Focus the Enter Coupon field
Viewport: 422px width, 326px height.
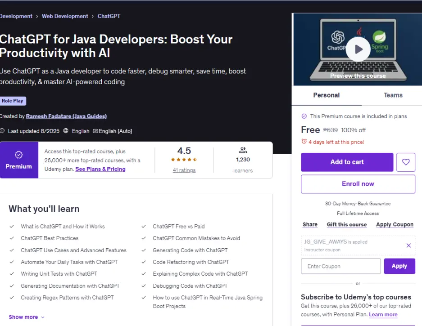[x=341, y=266]
